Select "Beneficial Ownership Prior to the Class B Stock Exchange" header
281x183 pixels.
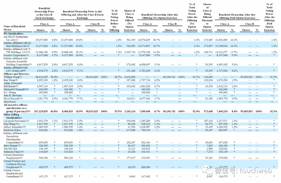[x=44, y=13]
